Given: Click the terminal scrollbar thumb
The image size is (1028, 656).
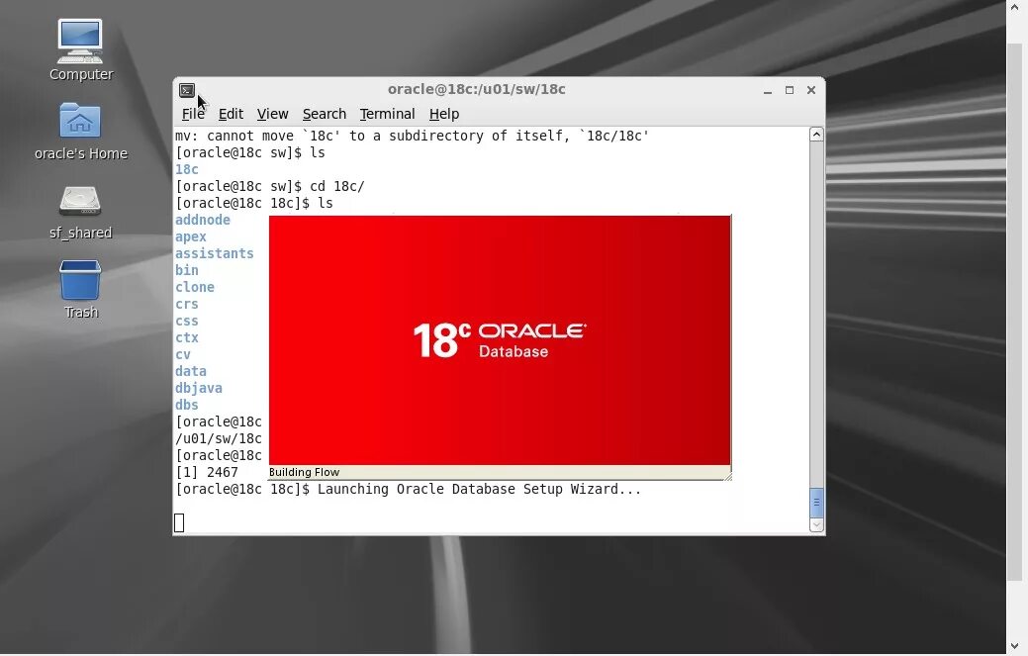Looking at the screenshot, I should pyautogui.click(x=816, y=503).
